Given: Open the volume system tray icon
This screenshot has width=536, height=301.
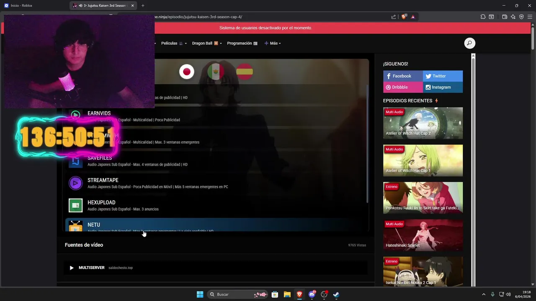Looking at the screenshot, I should point(508,294).
